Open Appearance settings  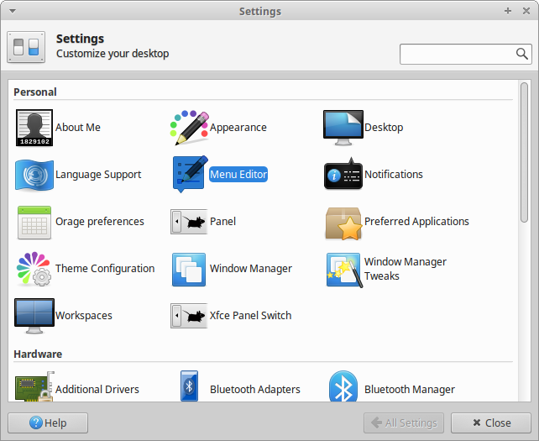tap(189, 128)
